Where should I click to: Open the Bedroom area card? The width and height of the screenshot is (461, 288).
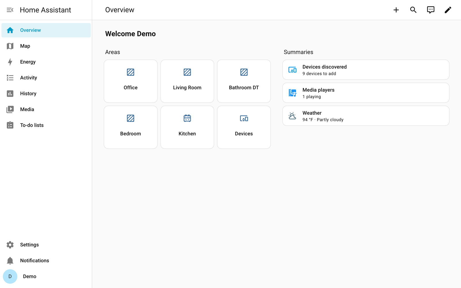[x=131, y=127]
